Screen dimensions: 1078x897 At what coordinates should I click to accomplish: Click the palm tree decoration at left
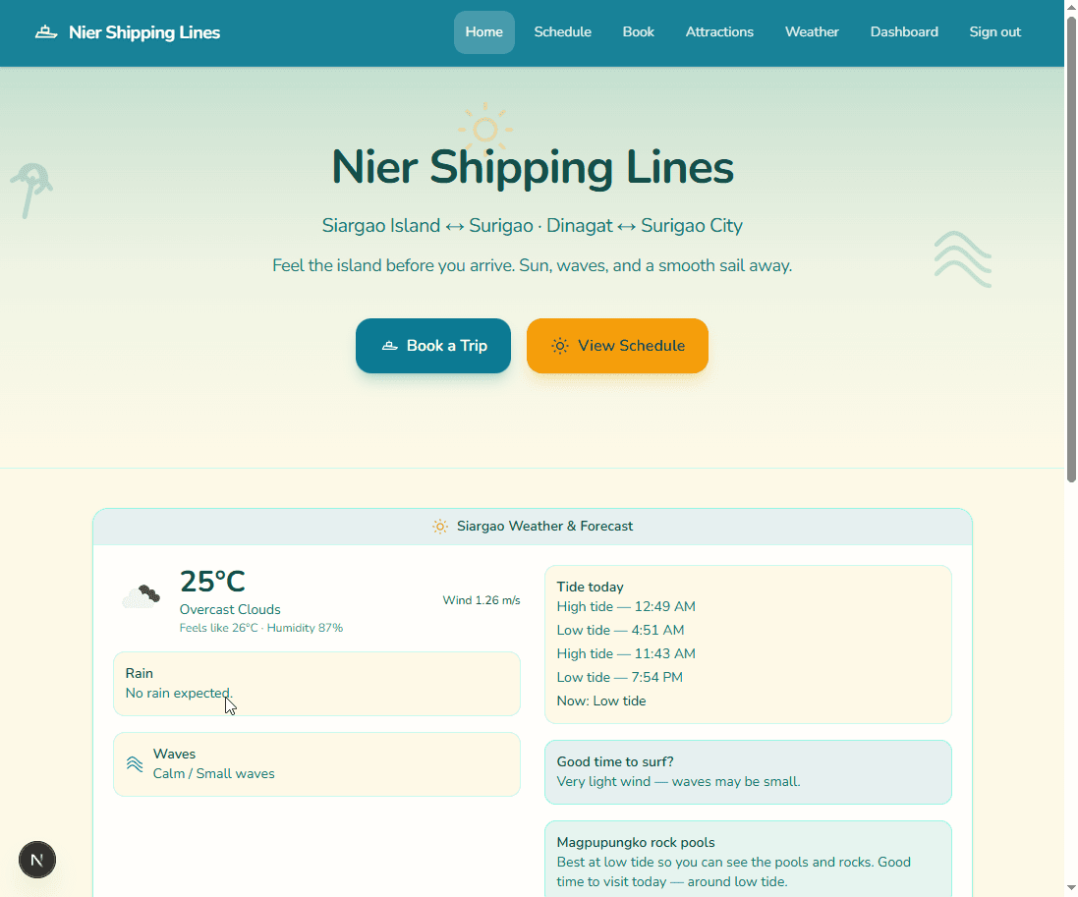[x=31, y=189]
